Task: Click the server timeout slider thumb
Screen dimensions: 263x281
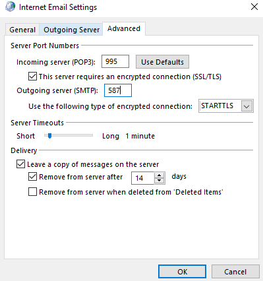Action: click(49, 136)
